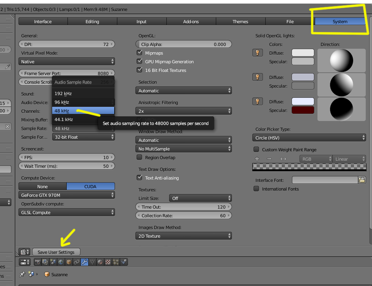Choose 192 kHz audio sample rate
372x286 pixels.
click(x=83, y=93)
